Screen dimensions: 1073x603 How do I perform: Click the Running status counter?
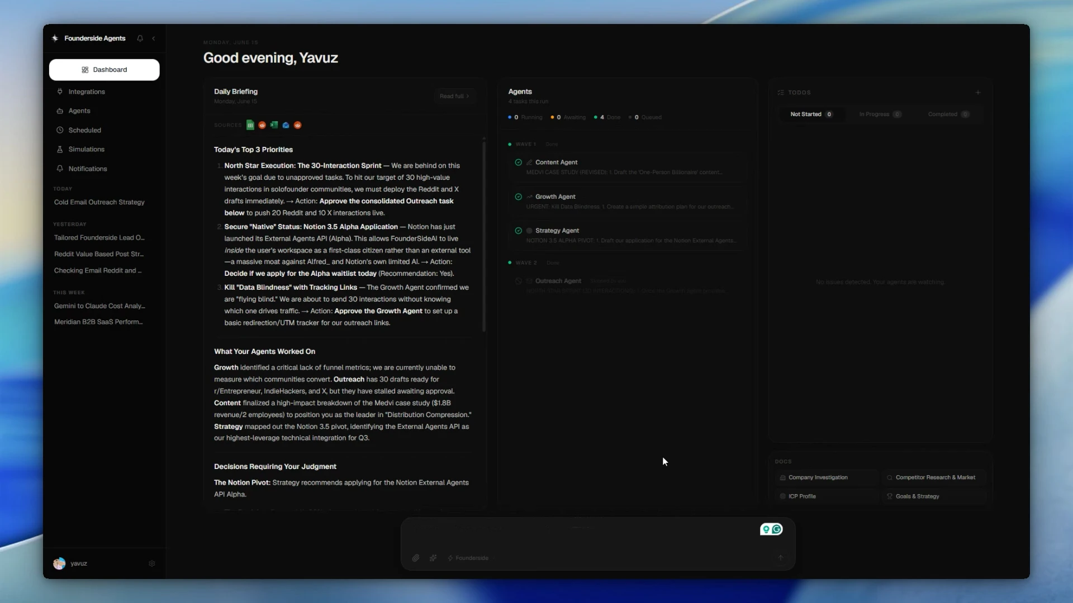[x=525, y=117]
